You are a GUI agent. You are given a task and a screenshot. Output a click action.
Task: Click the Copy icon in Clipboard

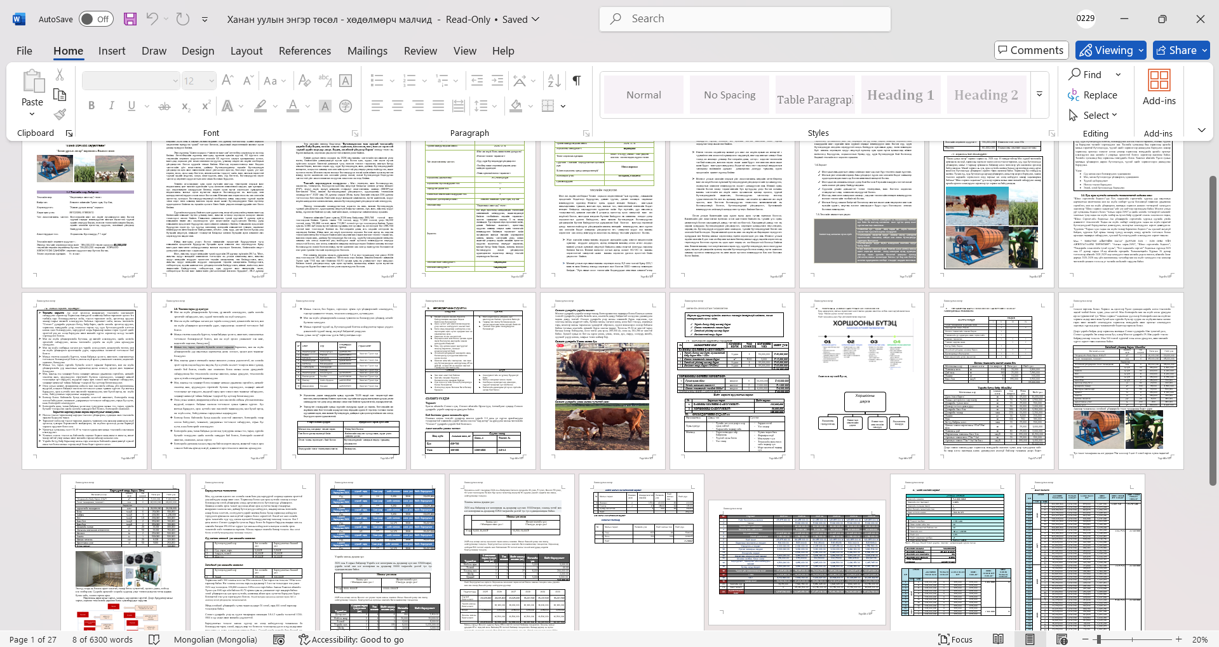(x=60, y=95)
